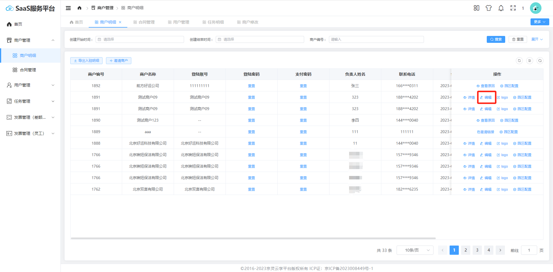Open 详情 for 北京双喜有限公司
The image size is (553, 272).
pyautogui.click(x=469, y=189)
